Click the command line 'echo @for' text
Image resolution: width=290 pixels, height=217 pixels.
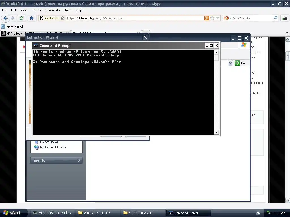[x=111, y=62]
